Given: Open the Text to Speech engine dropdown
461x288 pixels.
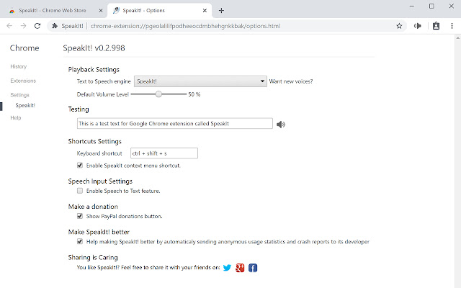Looking at the screenshot, I should [200, 81].
